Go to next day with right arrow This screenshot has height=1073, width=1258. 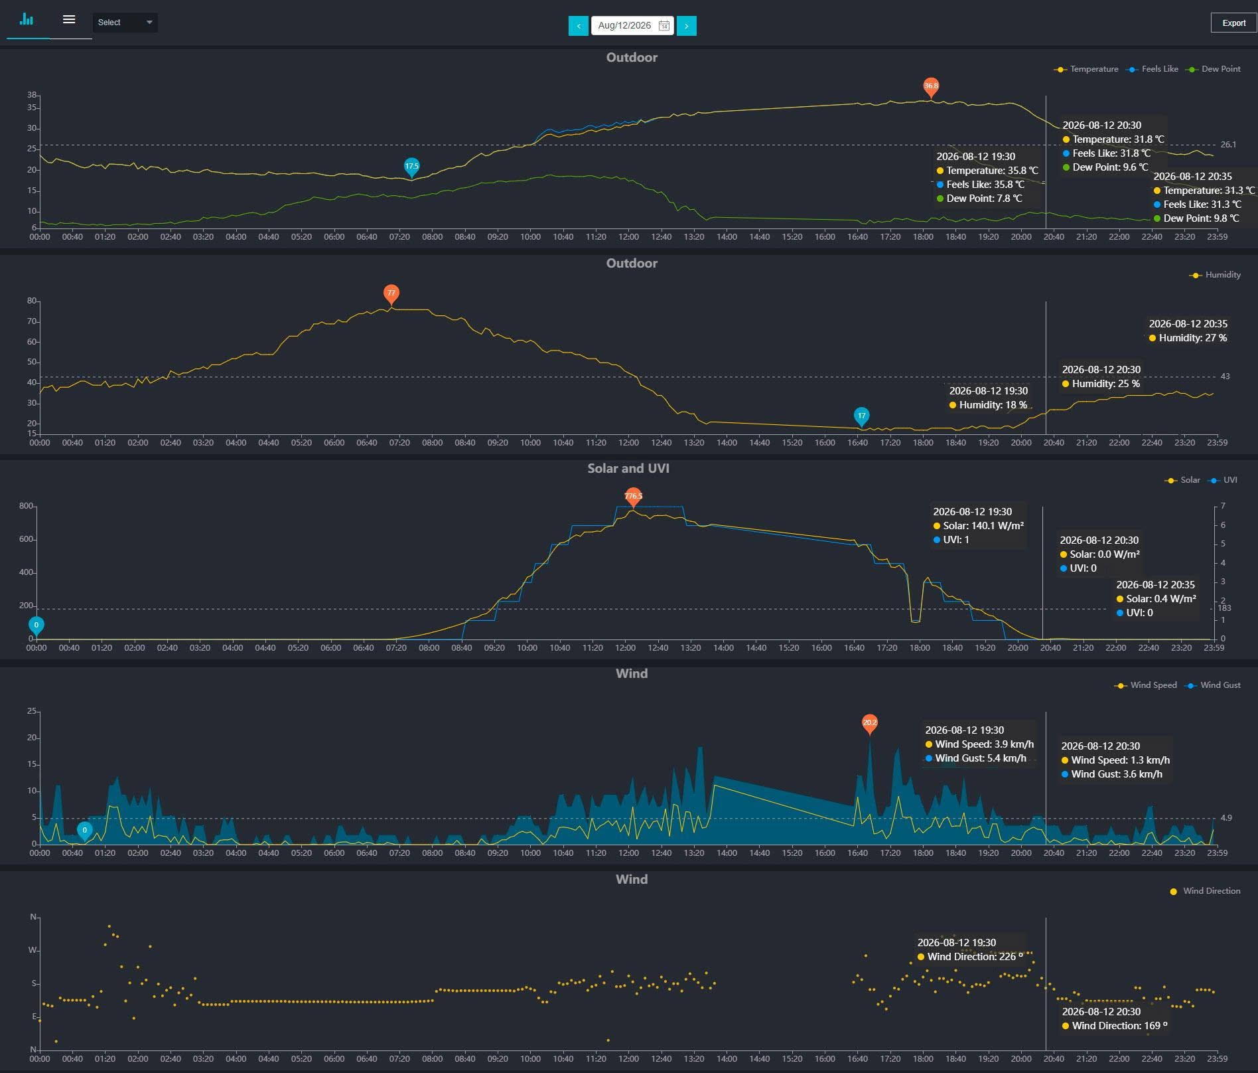pyautogui.click(x=686, y=26)
